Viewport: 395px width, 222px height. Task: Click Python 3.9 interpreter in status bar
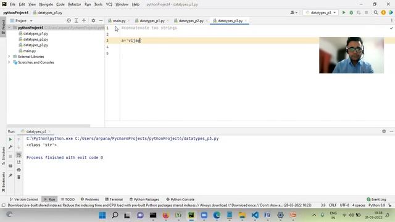[376, 205]
